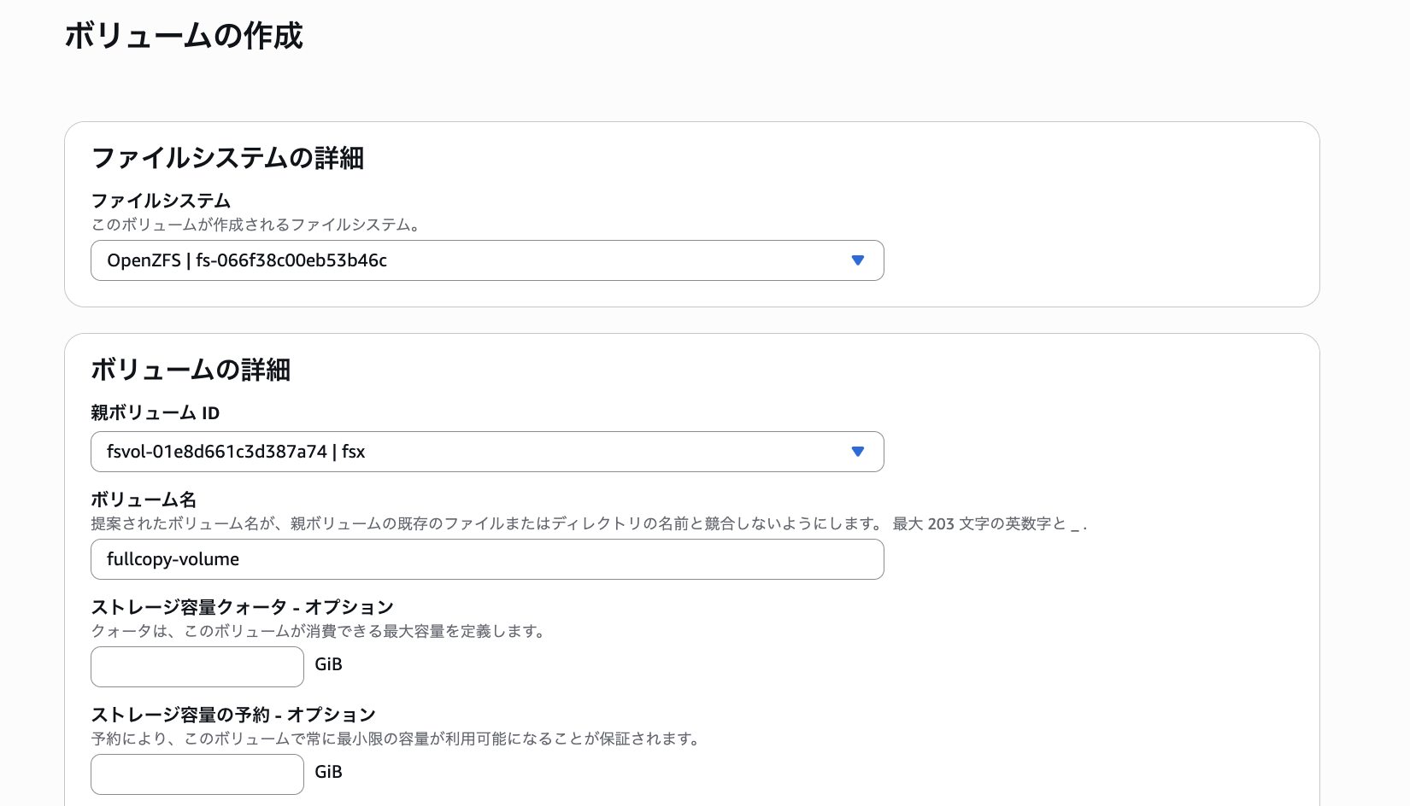Click the ファイルシステム field label
1410x806 pixels.
point(161,201)
